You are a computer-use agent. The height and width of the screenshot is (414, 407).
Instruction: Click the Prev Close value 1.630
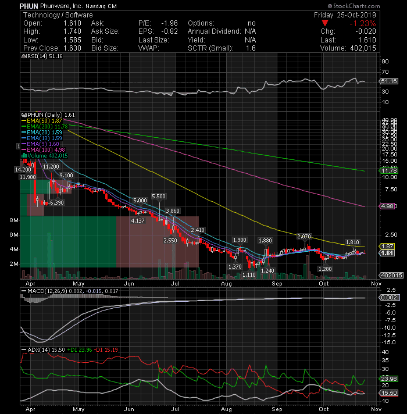click(x=72, y=48)
